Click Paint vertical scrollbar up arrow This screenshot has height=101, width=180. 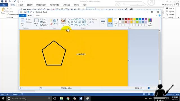tap(160, 31)
